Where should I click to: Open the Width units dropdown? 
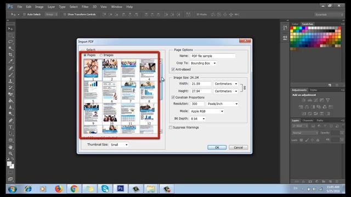click(225, 84)
